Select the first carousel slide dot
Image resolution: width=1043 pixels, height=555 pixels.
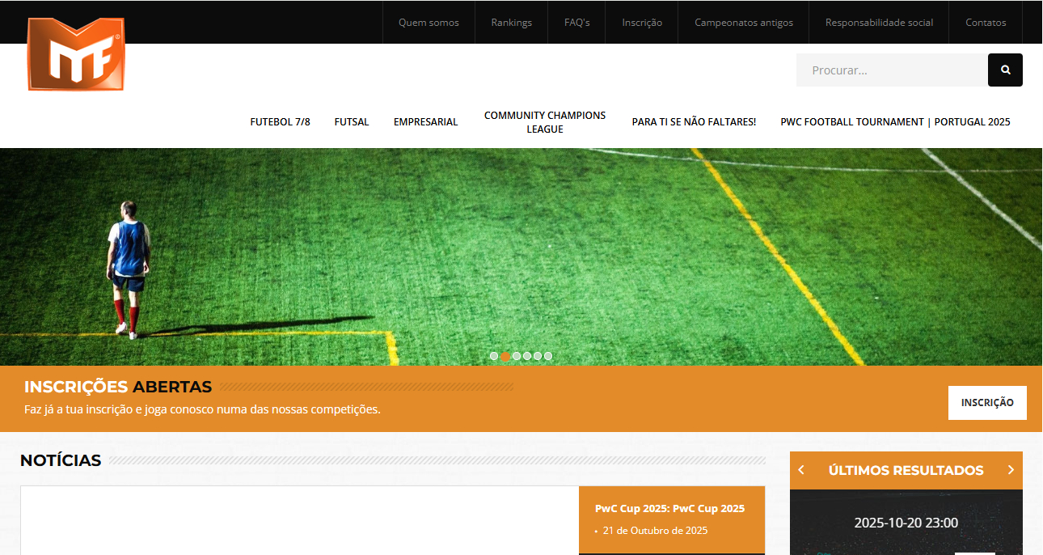point(494,356)
